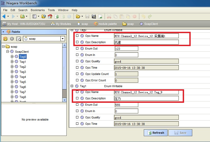210x142 pixels.
Task: Open the Edit menu
Action: click(13, 10)
